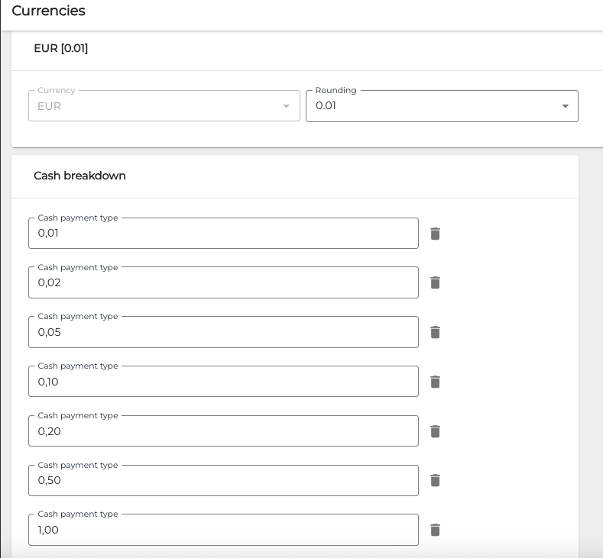The height and width of the screenshot is (558, 603).
Task: Expand the Currency dropdown arrow
Action: tap(287, 106)
